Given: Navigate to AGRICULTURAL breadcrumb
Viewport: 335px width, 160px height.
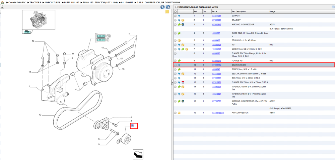Looking at the screenshot, I should tap(52, 2).
